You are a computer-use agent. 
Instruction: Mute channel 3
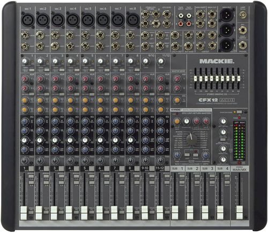[x=62, y=168]
